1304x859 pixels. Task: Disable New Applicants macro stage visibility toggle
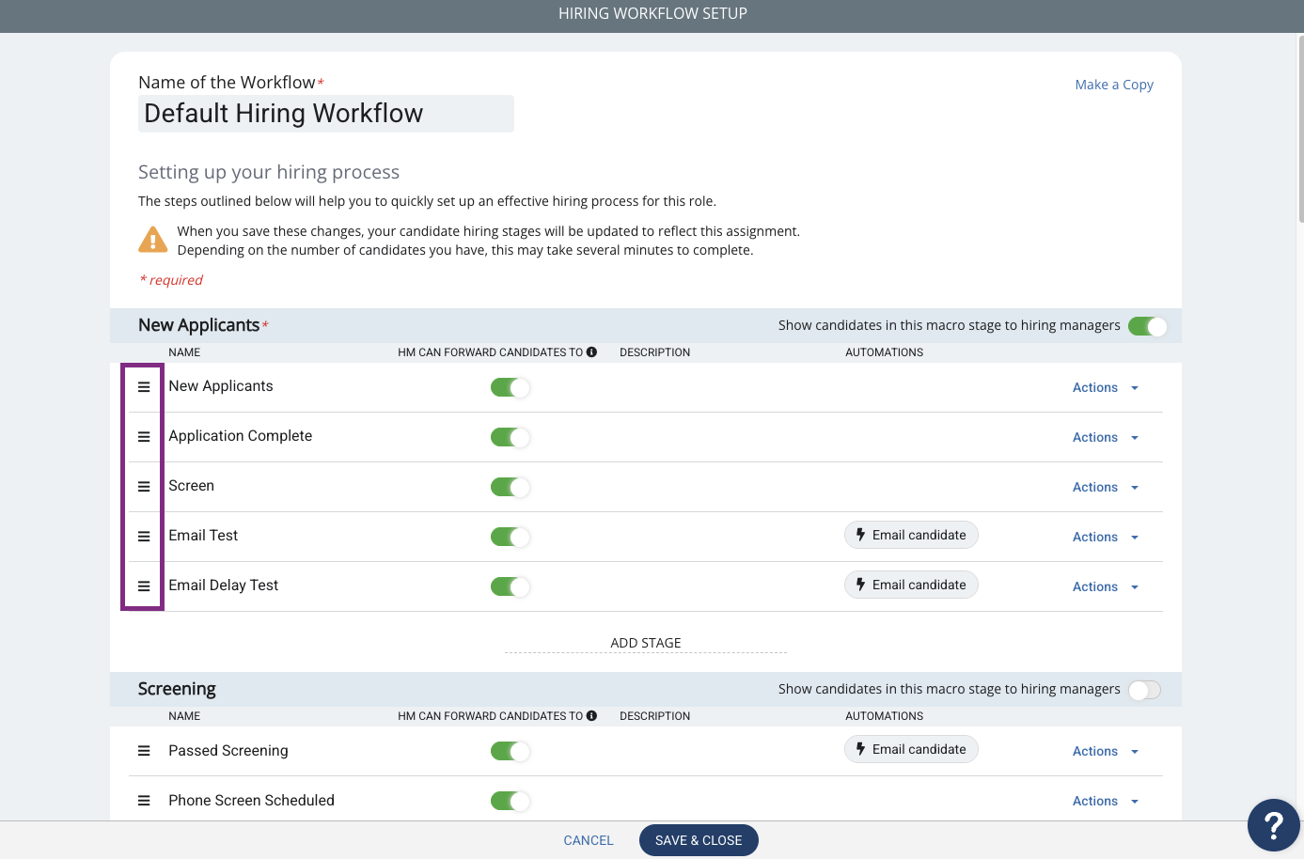[x=1148, y=326]
